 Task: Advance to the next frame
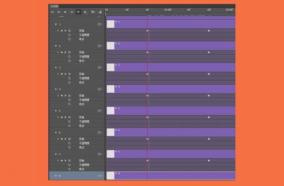click(x=72, y=12)
